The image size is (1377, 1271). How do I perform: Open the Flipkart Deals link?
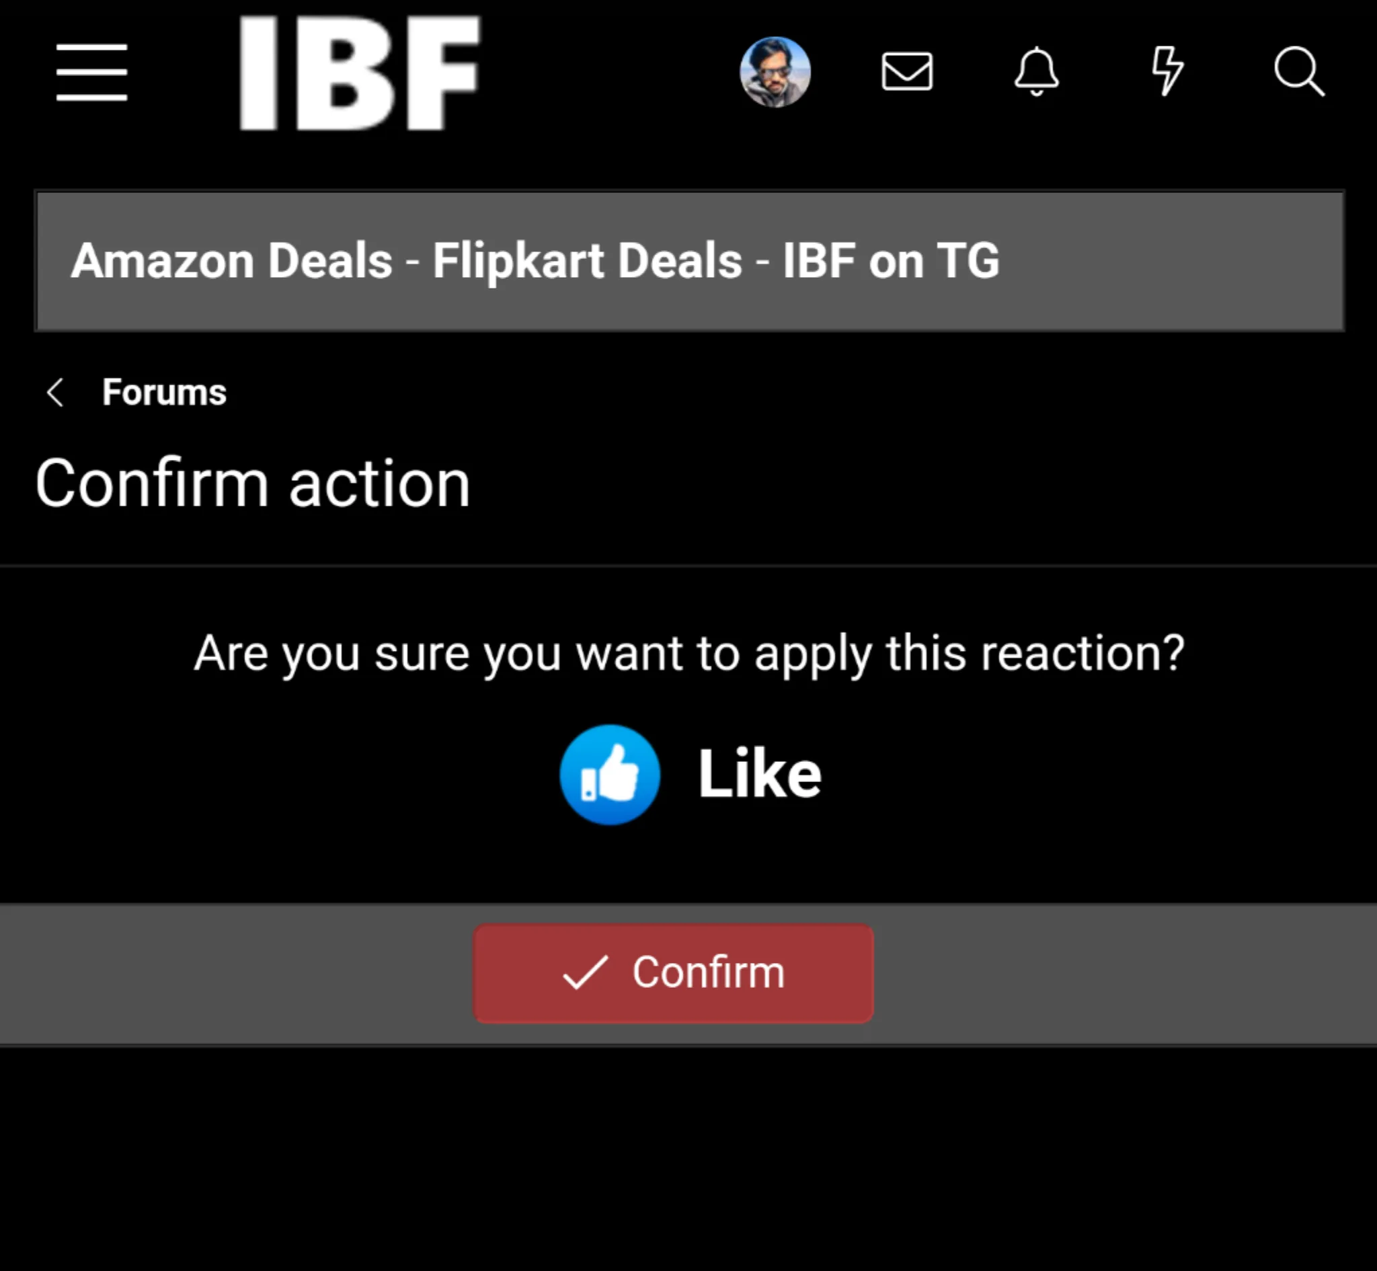point(587,261)
